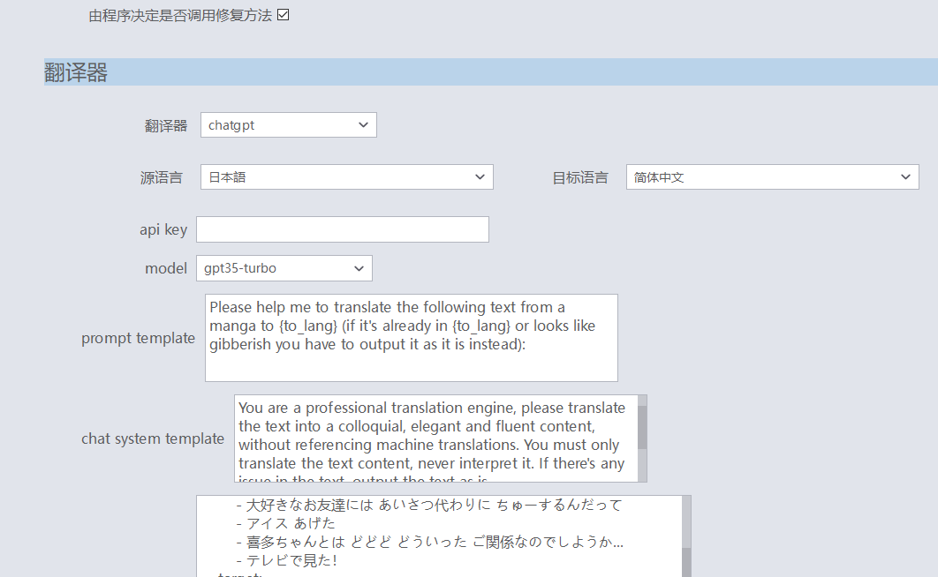This screenshot has height=577, width=938.
Task: Click the 目标语言 field label
Action: tap(579, 176)
